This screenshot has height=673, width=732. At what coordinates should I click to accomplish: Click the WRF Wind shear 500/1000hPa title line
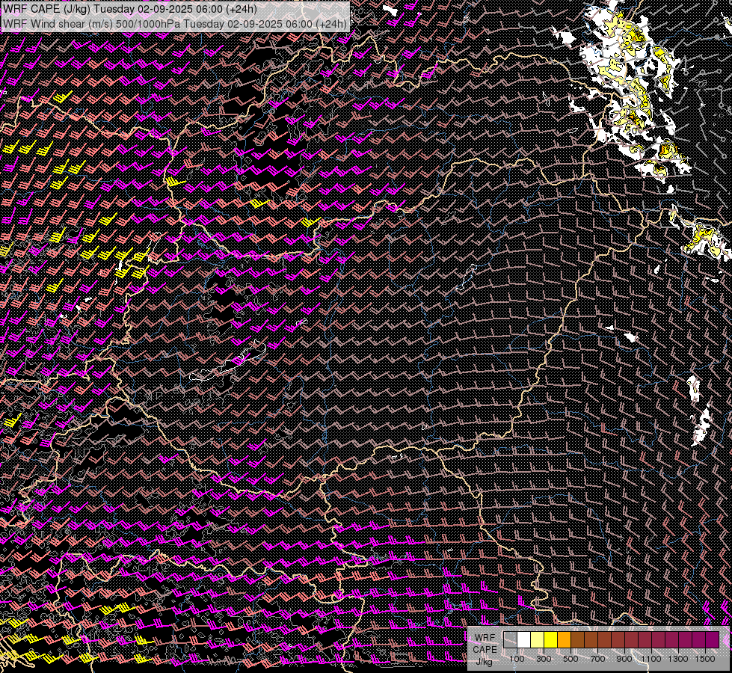point(175,23)
